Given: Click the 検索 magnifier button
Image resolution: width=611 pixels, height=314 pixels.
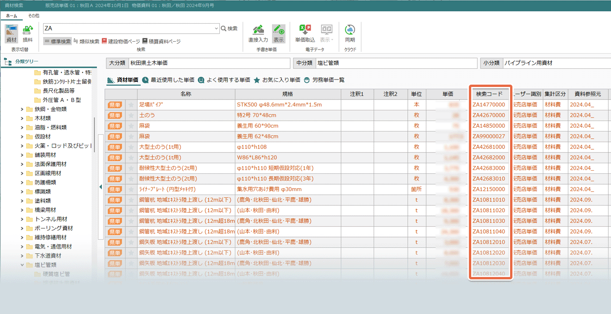Looking at the screenshot, I should click(229, 29).
